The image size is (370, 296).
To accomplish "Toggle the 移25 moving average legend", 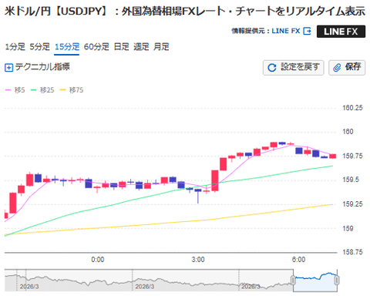I will tap(42, 90).
